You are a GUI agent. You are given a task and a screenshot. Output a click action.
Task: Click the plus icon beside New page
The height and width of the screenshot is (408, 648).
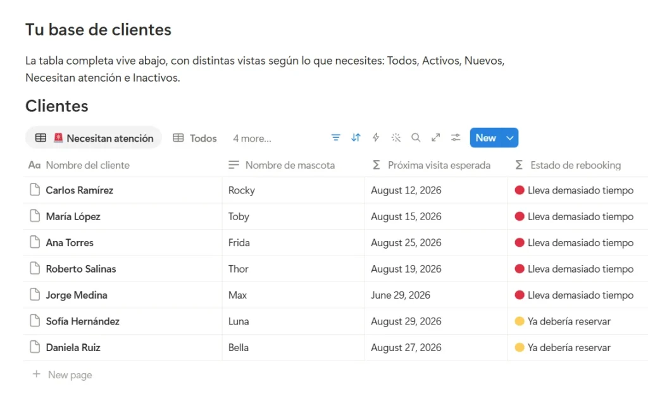[x=36, y=374]
